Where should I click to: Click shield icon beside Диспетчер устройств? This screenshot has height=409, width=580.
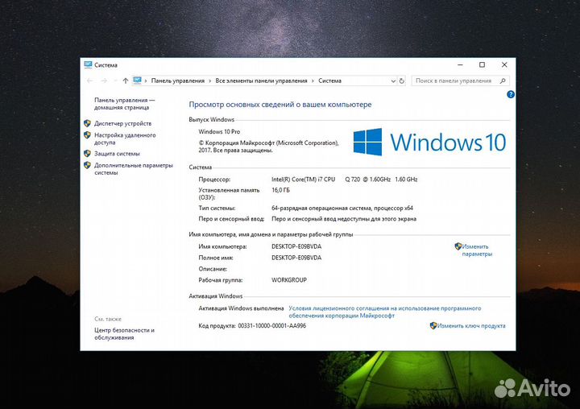[87, 123]
